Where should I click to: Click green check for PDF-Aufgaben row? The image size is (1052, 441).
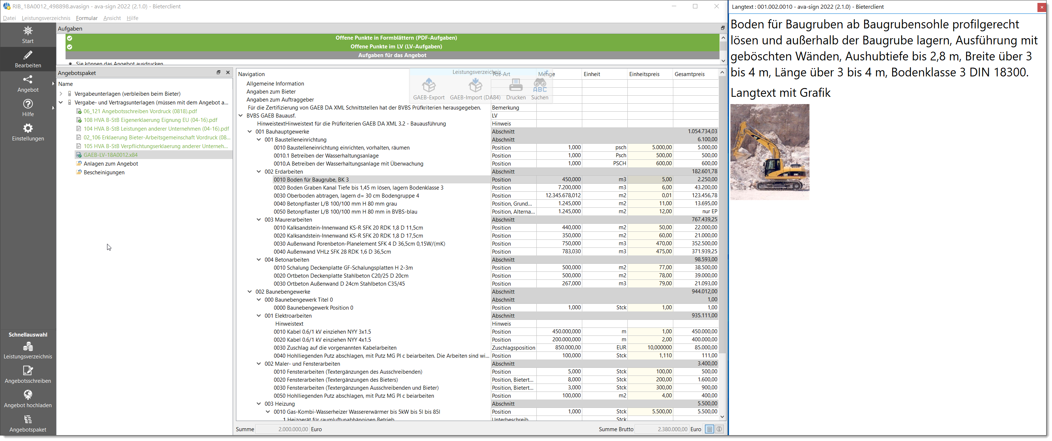click(70, 38)
